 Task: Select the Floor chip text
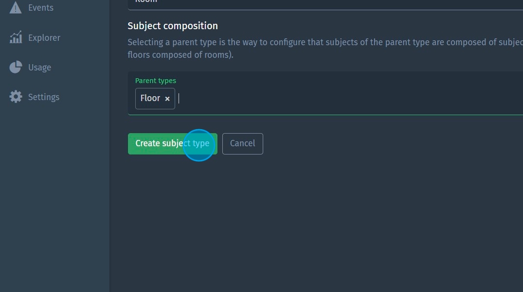click(150, 98)
